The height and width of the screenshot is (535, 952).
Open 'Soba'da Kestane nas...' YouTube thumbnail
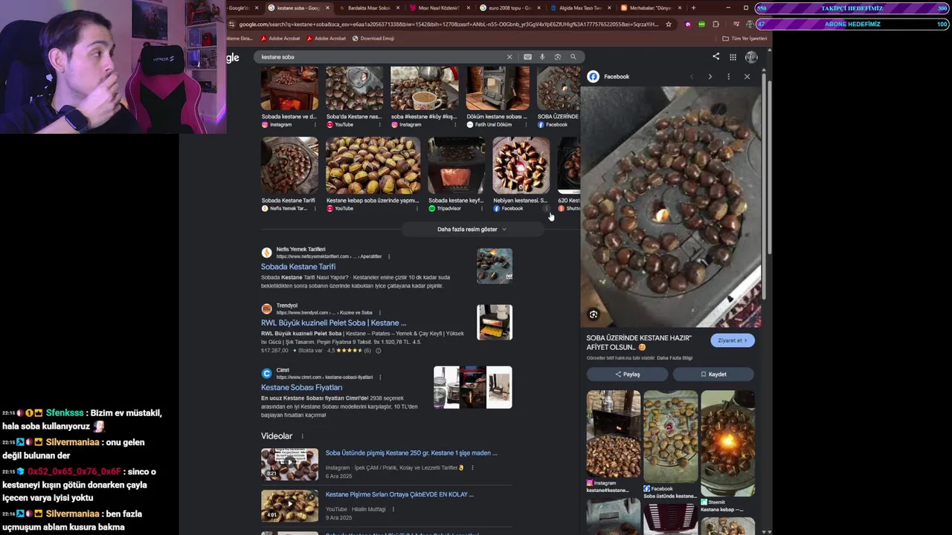[x=354, y=88]
